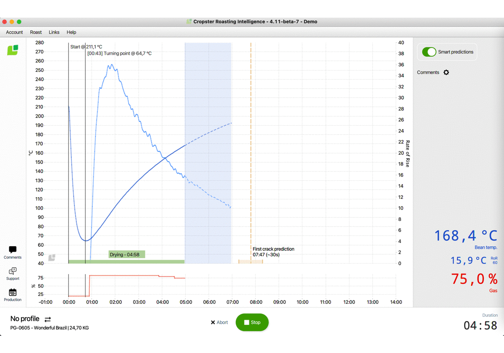Click the Start @ 211,1 °C annotation
Viewport: 504px width, 353px height.
86,47
